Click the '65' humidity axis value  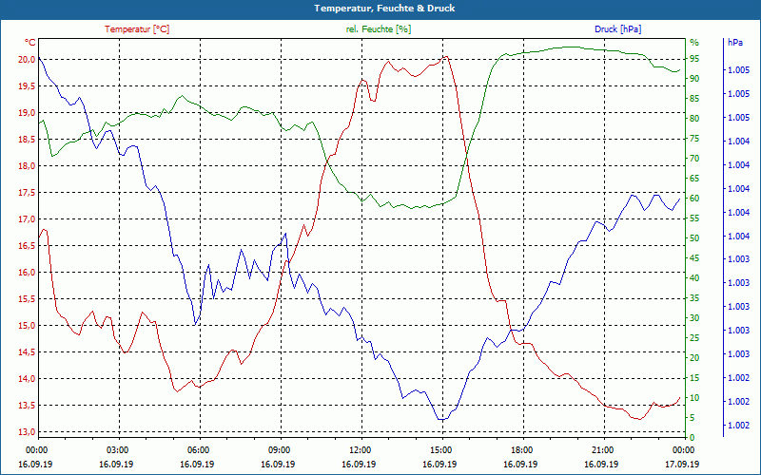tap(694, 179)
